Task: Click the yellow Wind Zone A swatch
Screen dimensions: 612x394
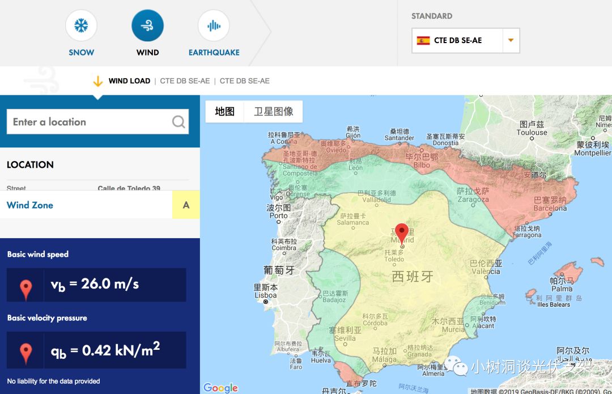Action: pyautogui.click(x=186, y=205)
